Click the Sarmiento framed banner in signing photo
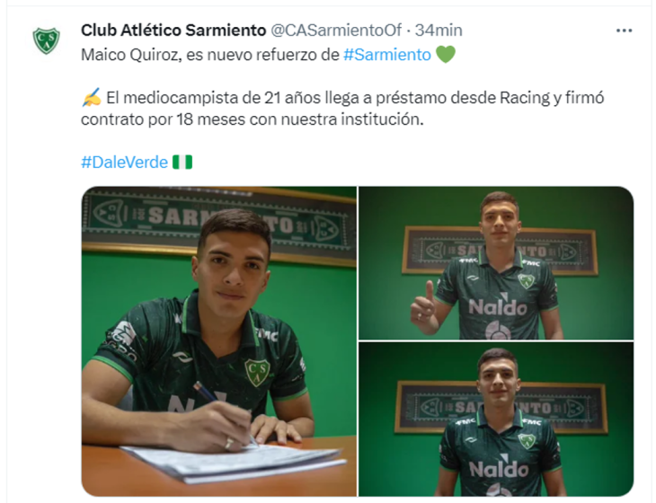656x503 pixels. (218, 225)
